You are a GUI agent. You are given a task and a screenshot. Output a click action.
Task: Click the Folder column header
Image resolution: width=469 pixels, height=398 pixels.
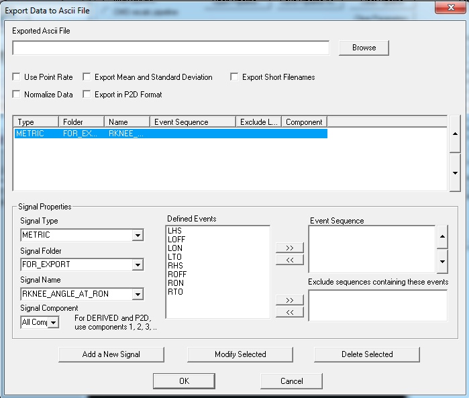point(81,121)
